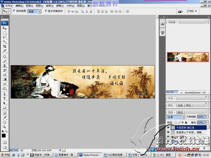Open the 选择(S) menu

point(50,6)
